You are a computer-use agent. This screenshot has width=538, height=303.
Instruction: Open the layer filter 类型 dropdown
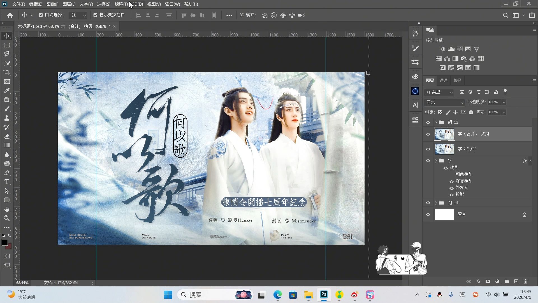click(x=439, y=92)
